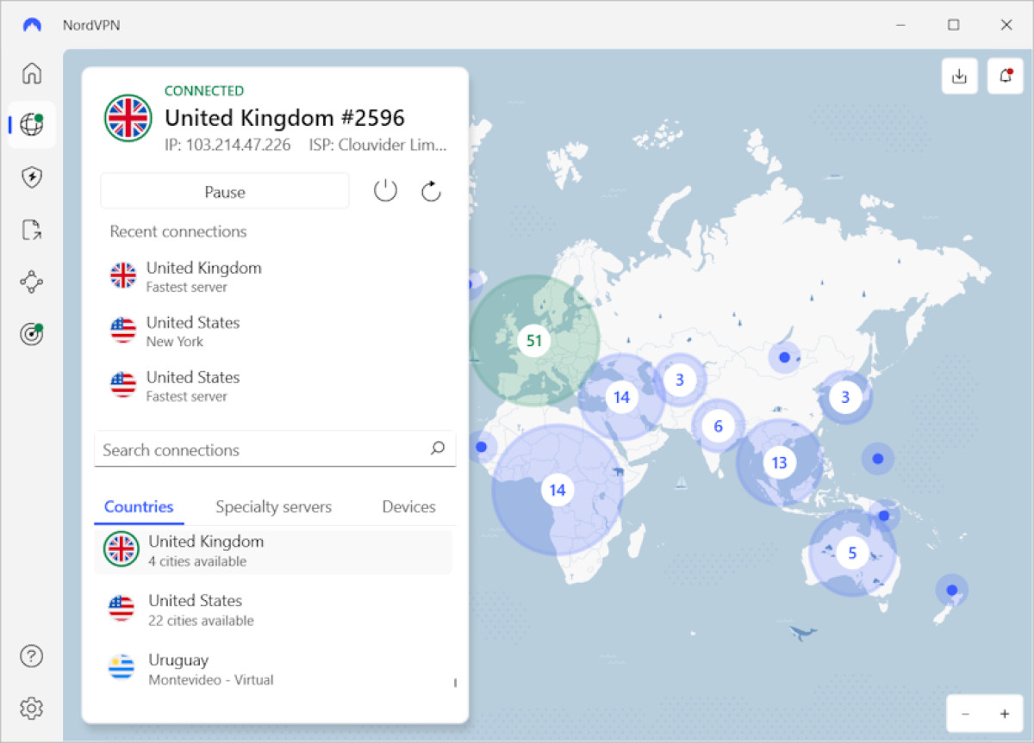Reconnect using the refresh arrow icon
The width and height of the screenshot is (1034, 743).
tap(431, 191)
